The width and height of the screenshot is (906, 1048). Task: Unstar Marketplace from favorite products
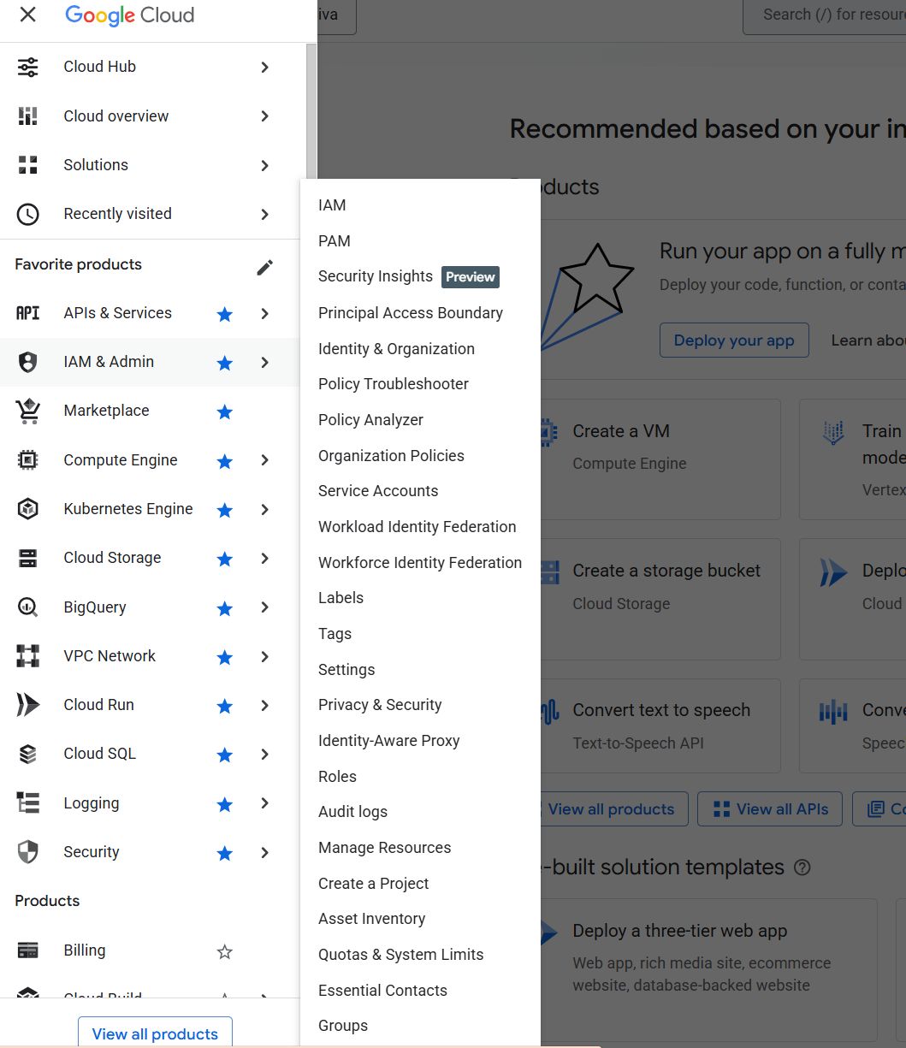224,412
